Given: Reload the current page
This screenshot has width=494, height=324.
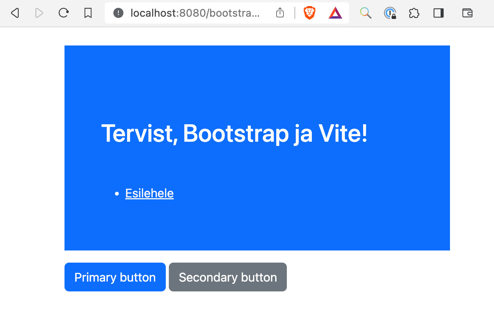Looking at the screenshot, I should (x=63, y=13).
